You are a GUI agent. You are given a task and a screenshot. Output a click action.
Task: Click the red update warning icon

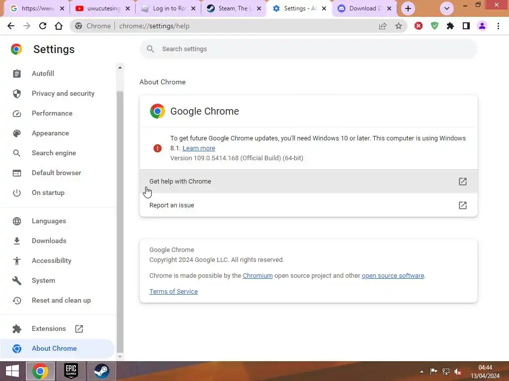pos(158,148)
